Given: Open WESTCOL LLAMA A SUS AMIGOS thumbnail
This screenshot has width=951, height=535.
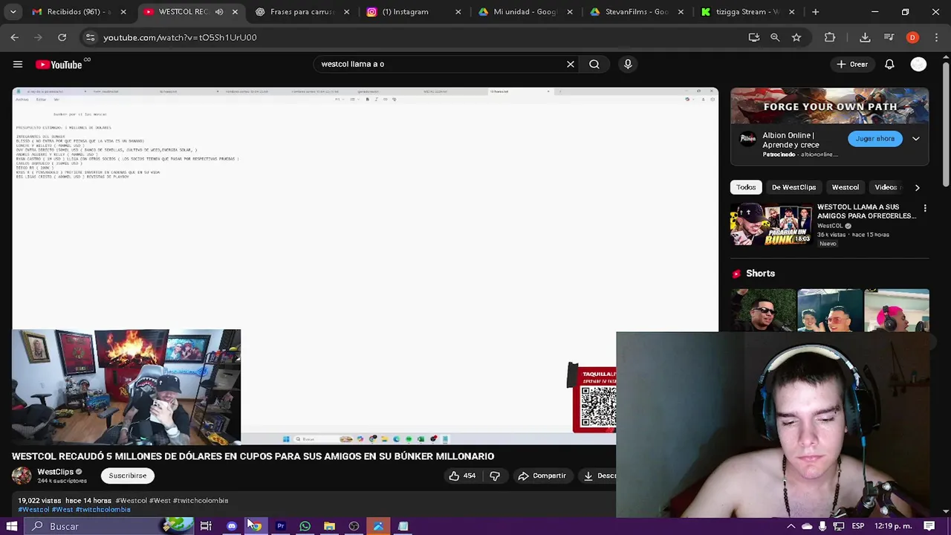Looking at the screenshot, I should (x=770, y=225).
